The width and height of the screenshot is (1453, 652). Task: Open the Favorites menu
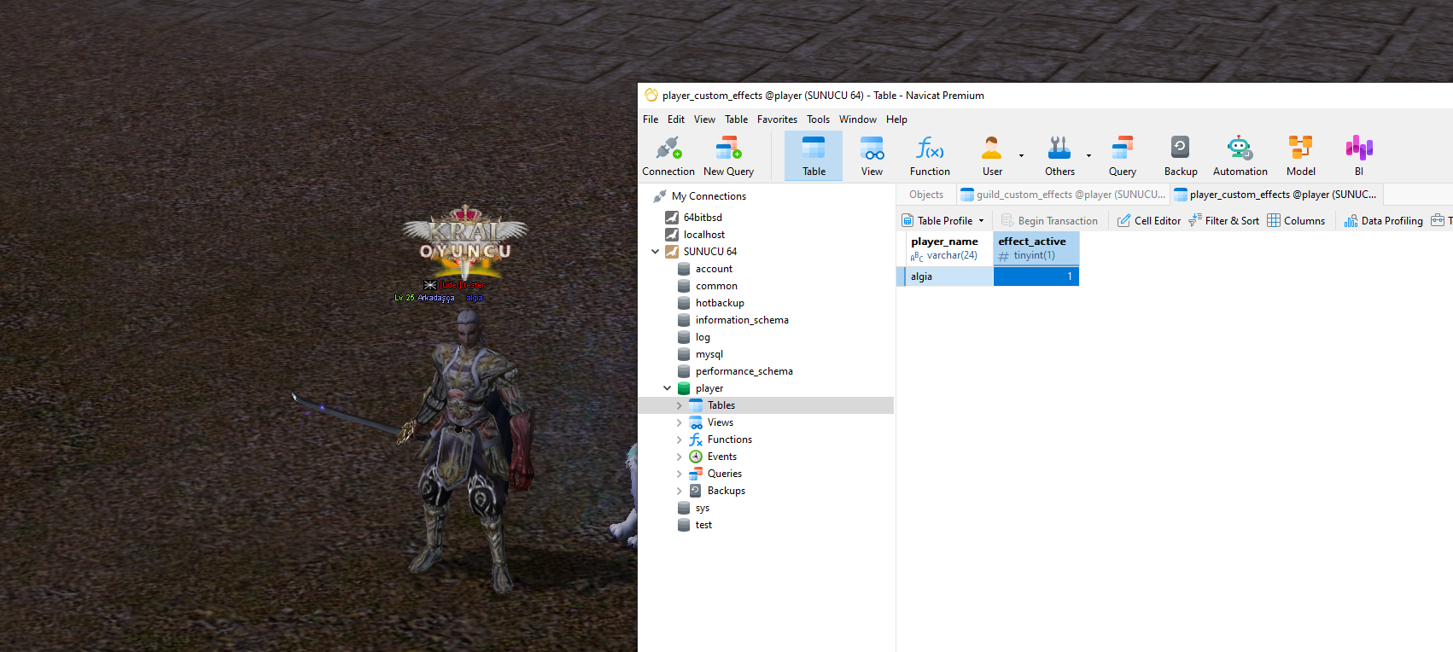pyautogui.click(x=777, y=119)
